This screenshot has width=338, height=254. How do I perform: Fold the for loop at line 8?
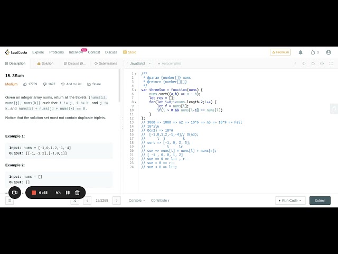(136, 102)
